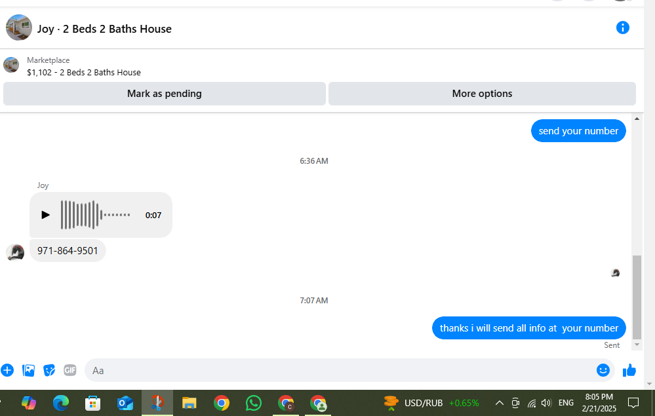The image size is (655, 416).
Task: Attach a photo using image icon
Action: [x=28, y=370]
